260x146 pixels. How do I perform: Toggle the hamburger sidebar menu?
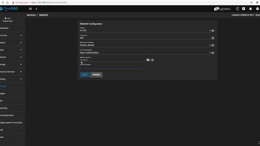[30, 9]
